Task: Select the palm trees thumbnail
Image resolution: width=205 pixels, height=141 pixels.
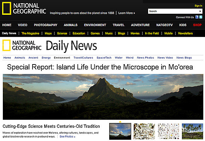Action: [x=192, y=131]
